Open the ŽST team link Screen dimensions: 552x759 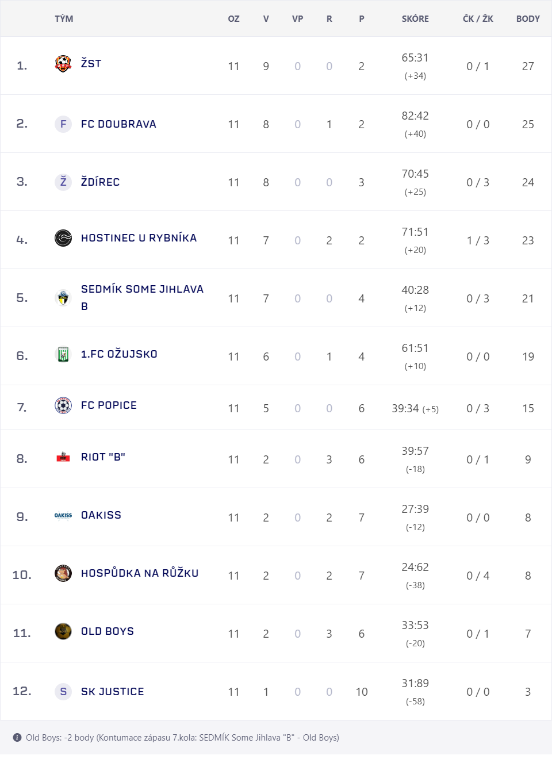coord(91,63)
